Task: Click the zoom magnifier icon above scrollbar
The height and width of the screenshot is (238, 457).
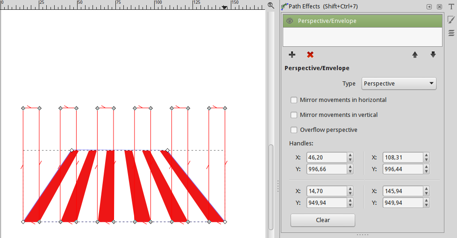Action: [x=271, y=5]
